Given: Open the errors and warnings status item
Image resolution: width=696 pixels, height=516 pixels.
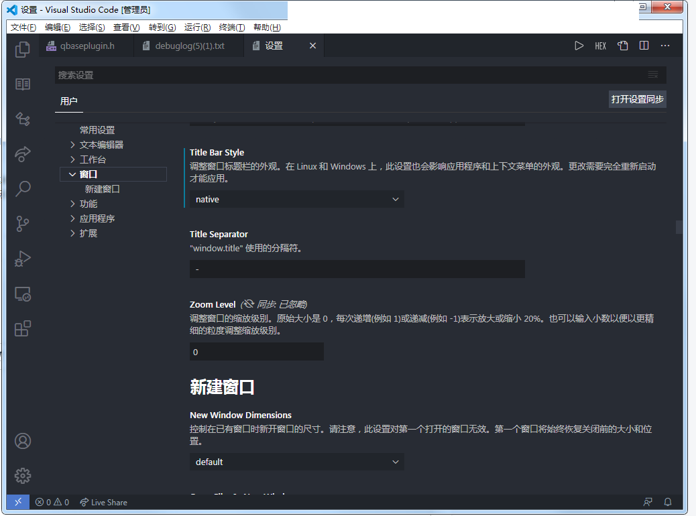Looking at the screenshot, I should coord(52,502).
